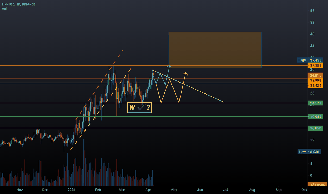Click Dec on the time axis
Viewport: 328px width, 194px height.
pyautogui.click(x=45, y=190)
